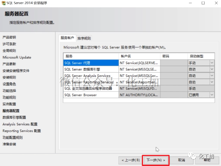Switch to the 排序规则 tab
Viewport: 221px width, 166px height.
pos(84,38)
